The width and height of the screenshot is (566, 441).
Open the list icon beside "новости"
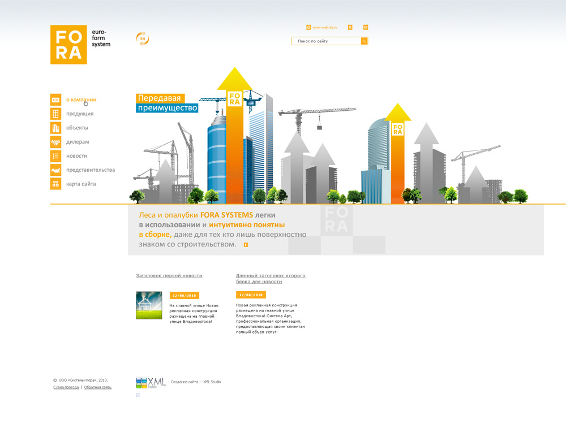(55, 156)
